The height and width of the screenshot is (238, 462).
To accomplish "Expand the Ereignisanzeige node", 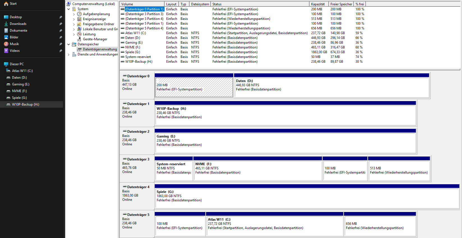I will [x=74, y=19].
